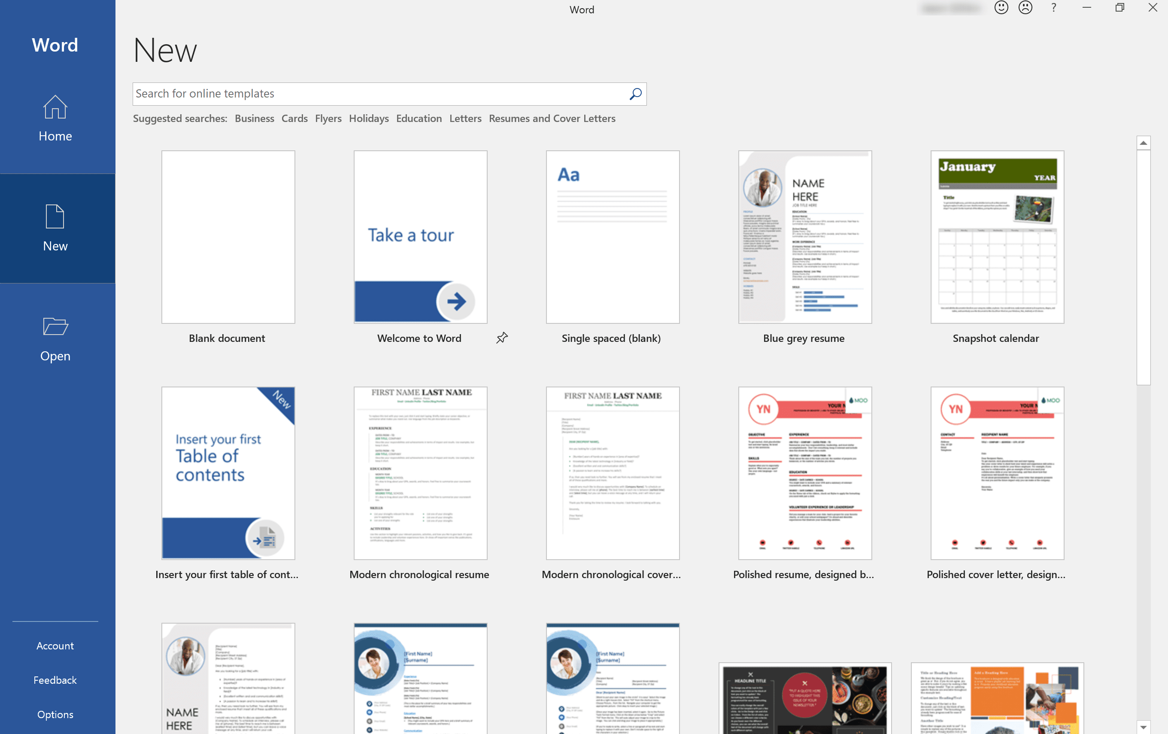Image resolution: width=1168 pixels, height=734 pixels.
Task: Open Account settings menu item
Action: pos(55,644)
